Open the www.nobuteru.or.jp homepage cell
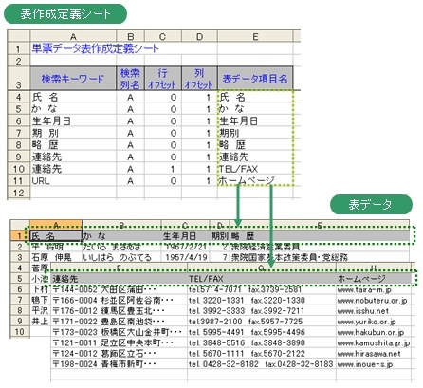The height and width of the screenshot is (388, 423). tap(373, 300)
